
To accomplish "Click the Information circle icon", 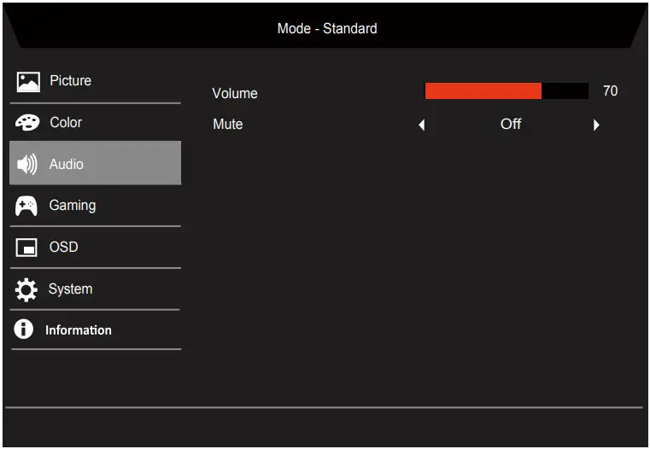I will point(24,330).
